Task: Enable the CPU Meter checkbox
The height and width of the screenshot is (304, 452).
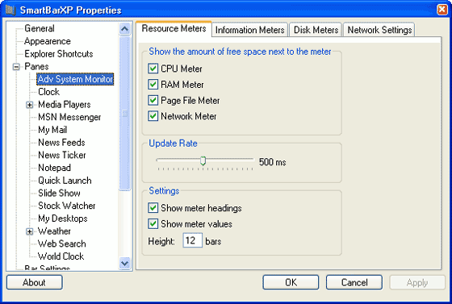Action: pos(153,69)
